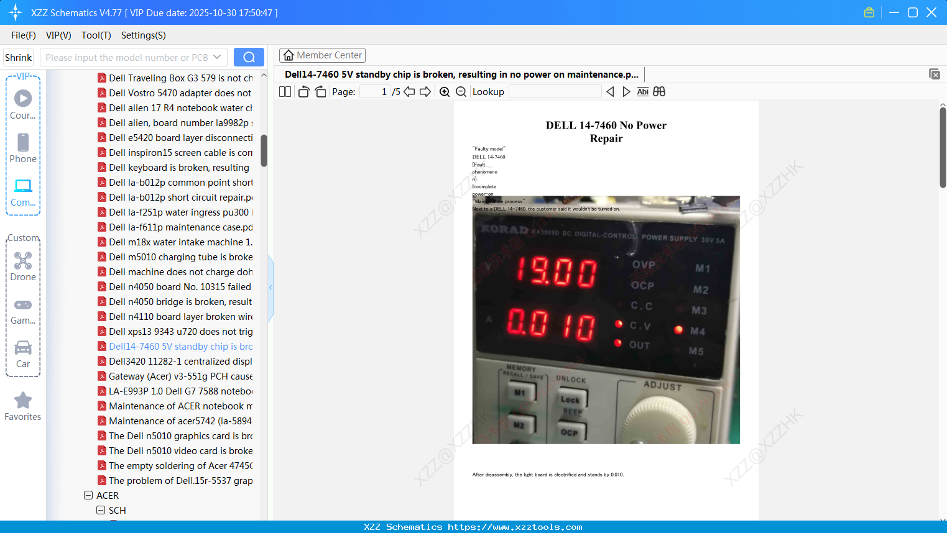Open 'Dell n4050 bridge is broken' file
The image size is (947, 533).
[175, 301]
